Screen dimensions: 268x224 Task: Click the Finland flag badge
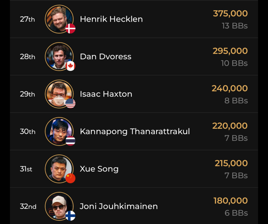click(x=70, y=216)
